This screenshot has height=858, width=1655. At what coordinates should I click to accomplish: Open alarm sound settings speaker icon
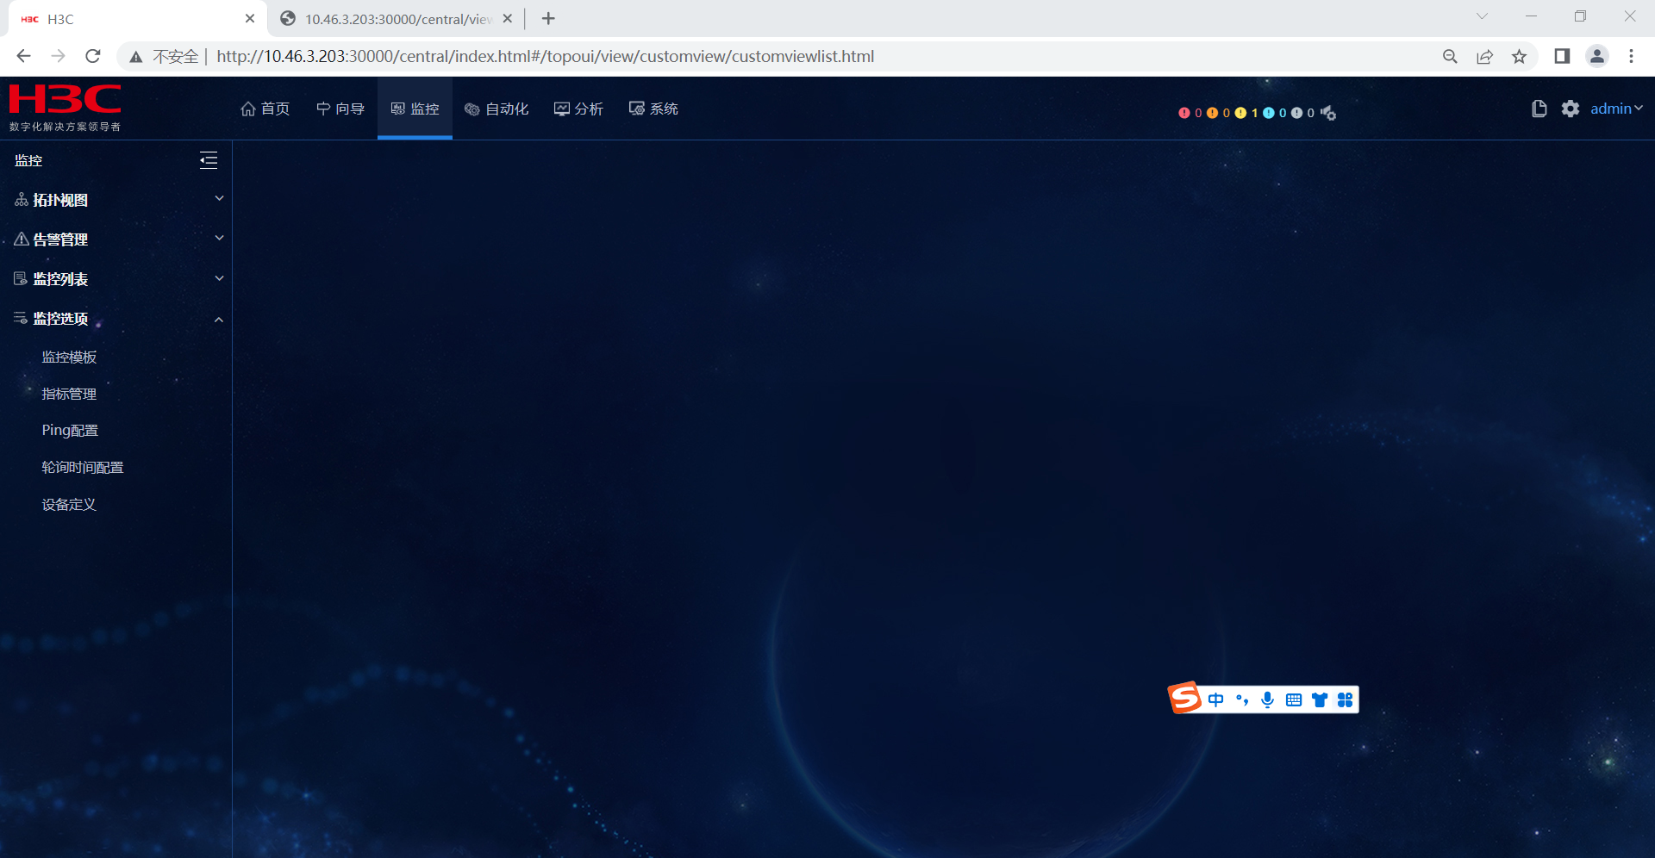pyautogui.click(x=1328, y=113)
